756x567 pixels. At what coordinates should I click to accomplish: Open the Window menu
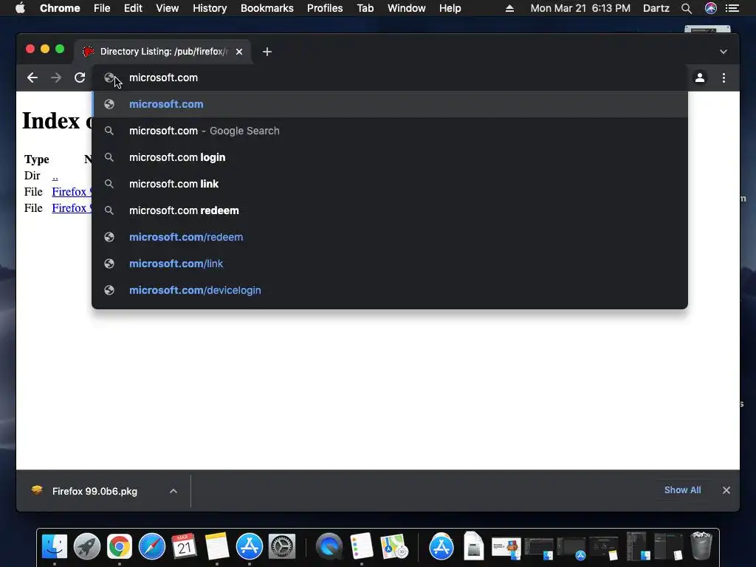tap(407, 8)
